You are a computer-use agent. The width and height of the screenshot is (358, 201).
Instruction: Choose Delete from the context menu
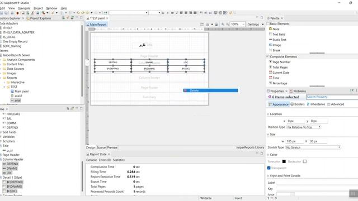(x=210, y=90)
